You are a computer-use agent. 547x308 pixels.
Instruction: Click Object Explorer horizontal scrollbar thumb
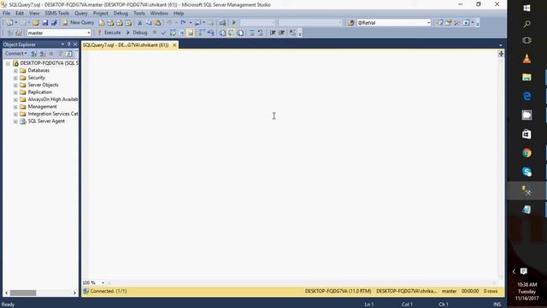click(23, 293)
